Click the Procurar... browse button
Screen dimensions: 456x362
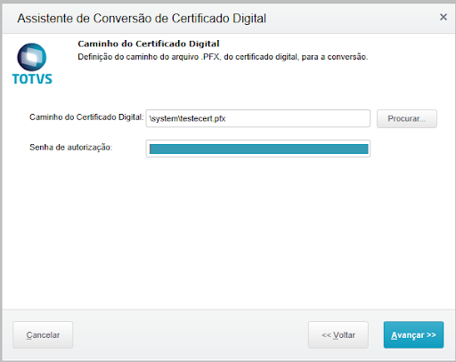[x=407, y=118]
